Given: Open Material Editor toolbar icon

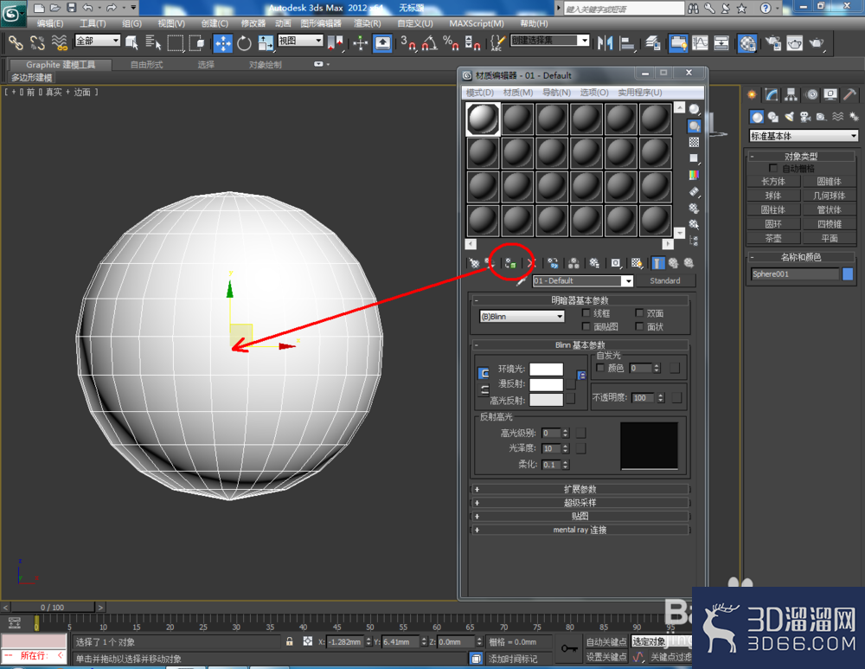Looking at the screenshot, I should 747,43.
